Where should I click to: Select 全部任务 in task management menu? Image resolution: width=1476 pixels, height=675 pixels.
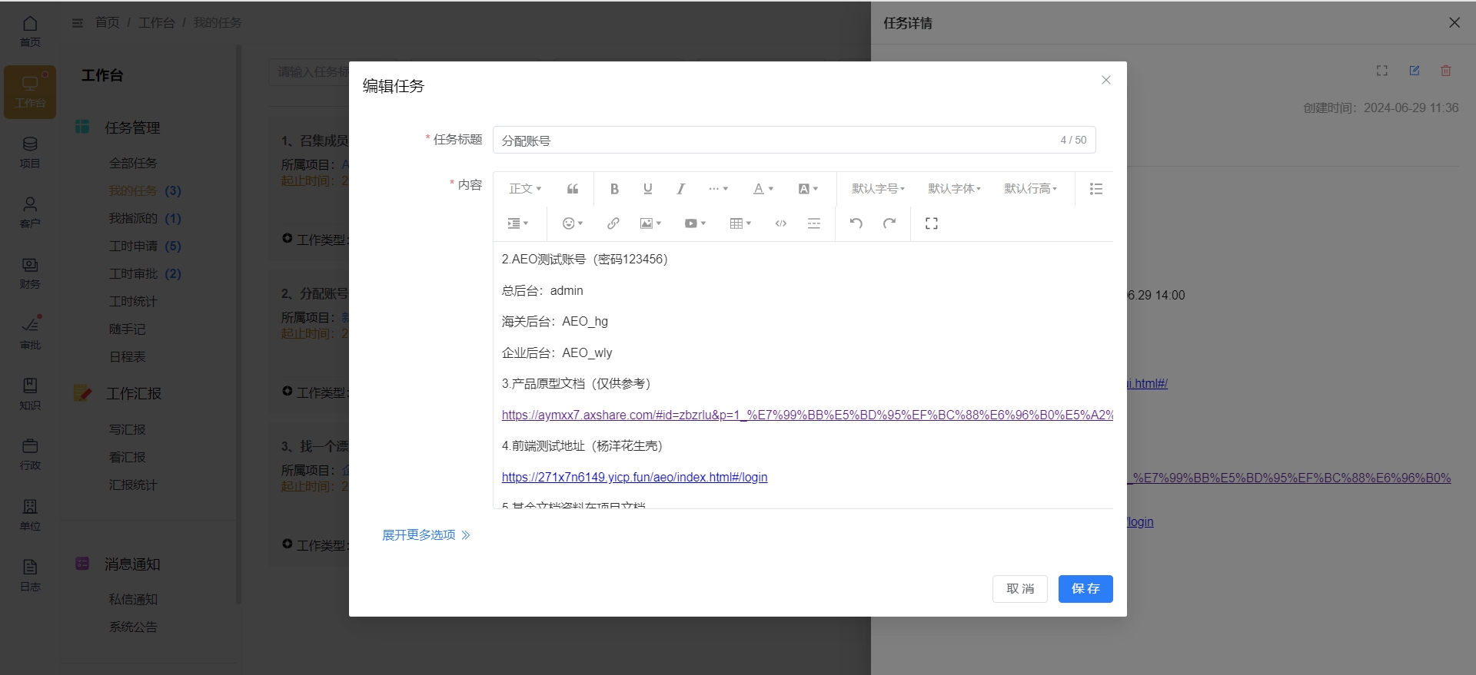pos(133,163)
